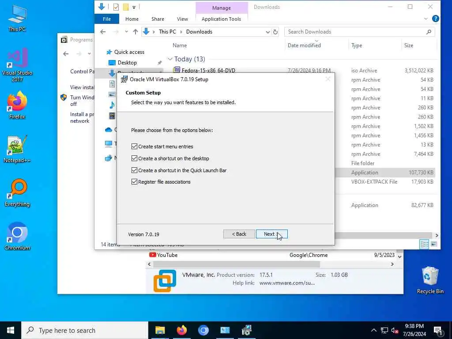Open This PC desktop icon
Screen dimensions: 452x339
point(17,18)
